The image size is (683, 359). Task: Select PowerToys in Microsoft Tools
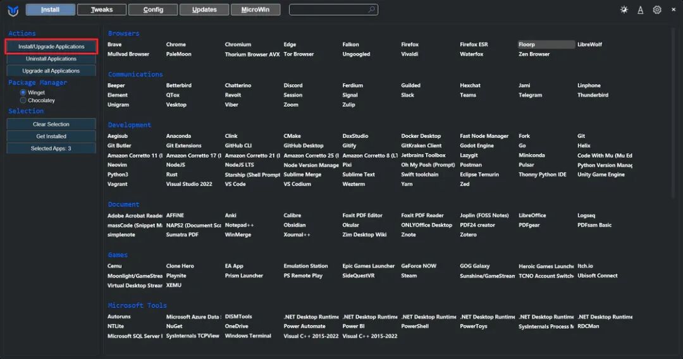pos(474,326)
